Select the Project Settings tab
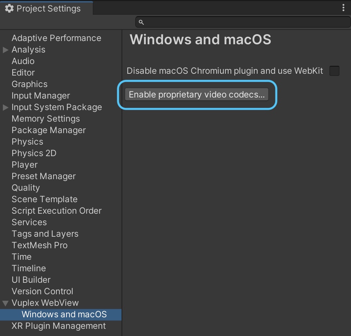This screenshot has height=336, width=351. click(47, 8)
